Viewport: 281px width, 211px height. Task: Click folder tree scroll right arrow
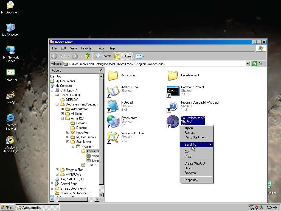tap(97, 199)
